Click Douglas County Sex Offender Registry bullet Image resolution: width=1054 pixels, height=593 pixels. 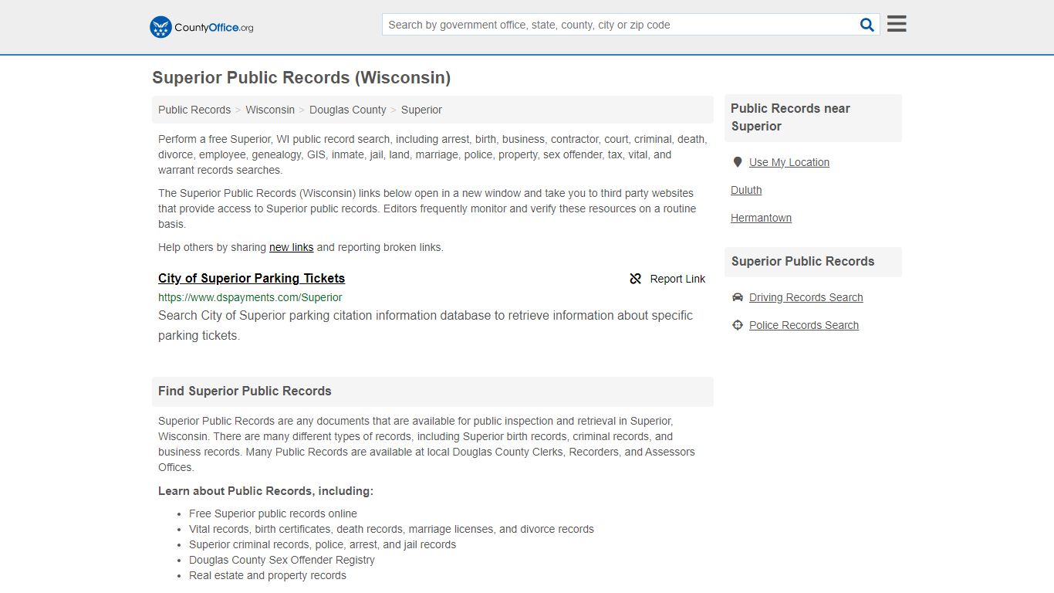282,560
